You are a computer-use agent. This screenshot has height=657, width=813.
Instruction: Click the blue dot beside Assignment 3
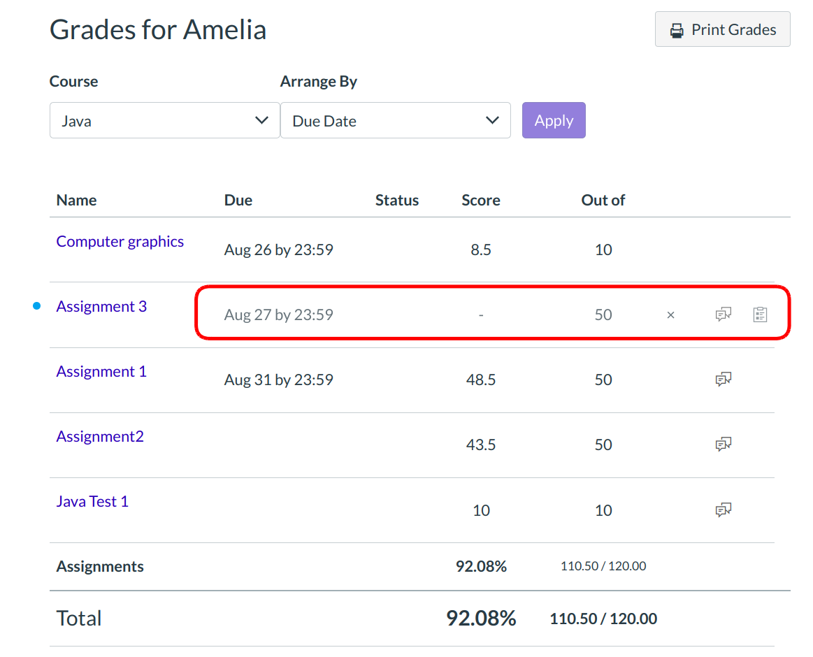37,306
